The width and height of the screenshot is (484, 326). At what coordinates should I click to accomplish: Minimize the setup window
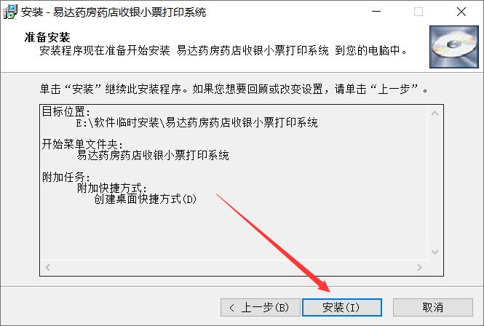tap(376, 12)
